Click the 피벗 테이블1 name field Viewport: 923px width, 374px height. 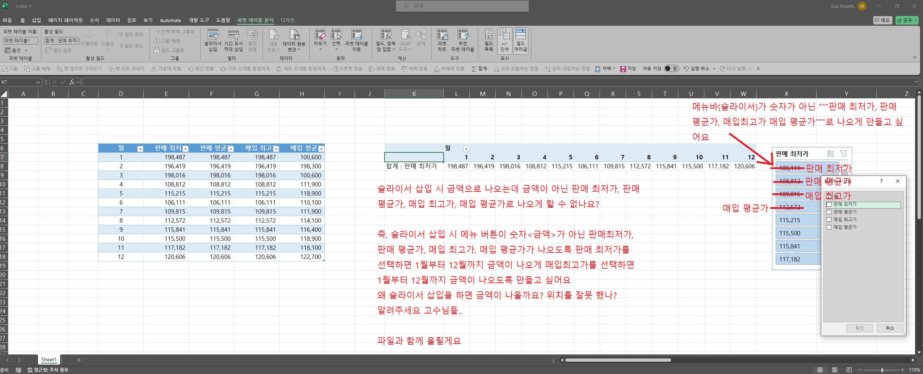21,41
